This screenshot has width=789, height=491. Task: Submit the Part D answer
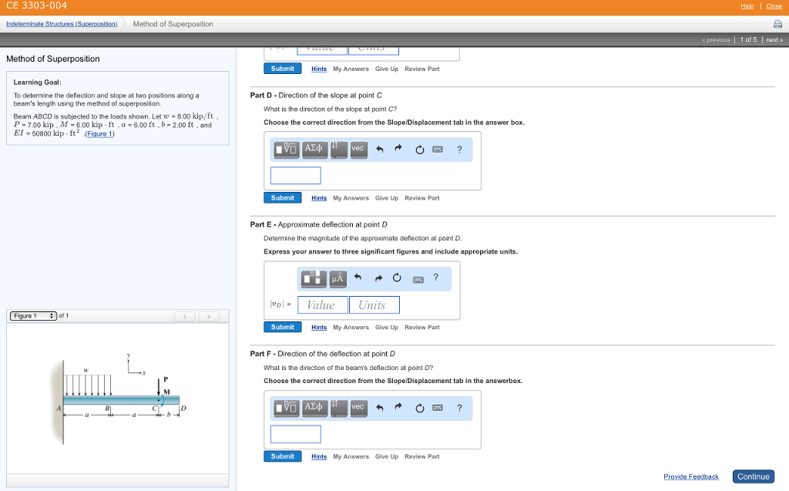283,198
